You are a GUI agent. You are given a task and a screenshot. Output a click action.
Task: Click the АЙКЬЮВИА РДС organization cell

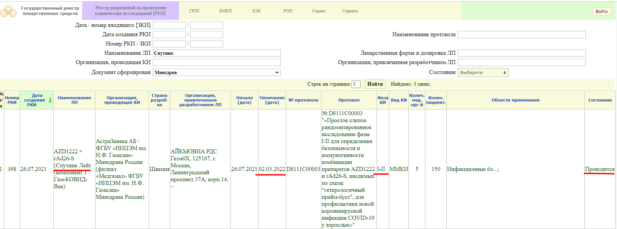[x=200, y=169]
